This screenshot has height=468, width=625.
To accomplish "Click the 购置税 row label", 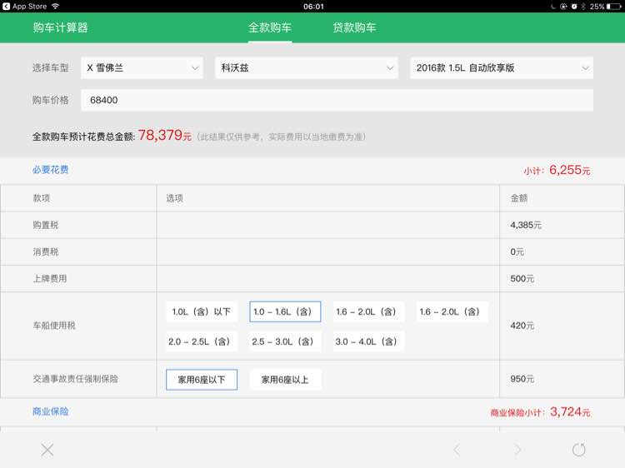I will pyautogui.click(x=46, y=225).
